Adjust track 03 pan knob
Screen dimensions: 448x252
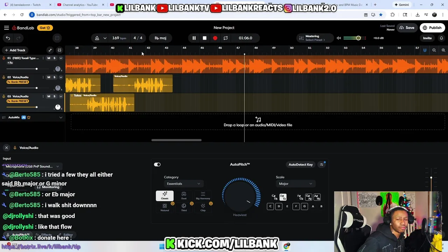click(x=58, y=107)
